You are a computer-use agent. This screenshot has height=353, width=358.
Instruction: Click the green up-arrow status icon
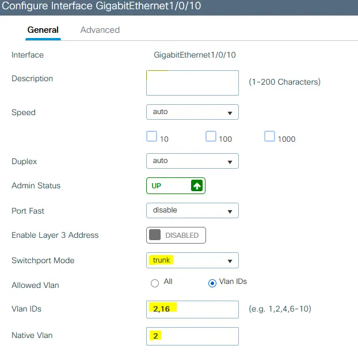tap(197, 185)
